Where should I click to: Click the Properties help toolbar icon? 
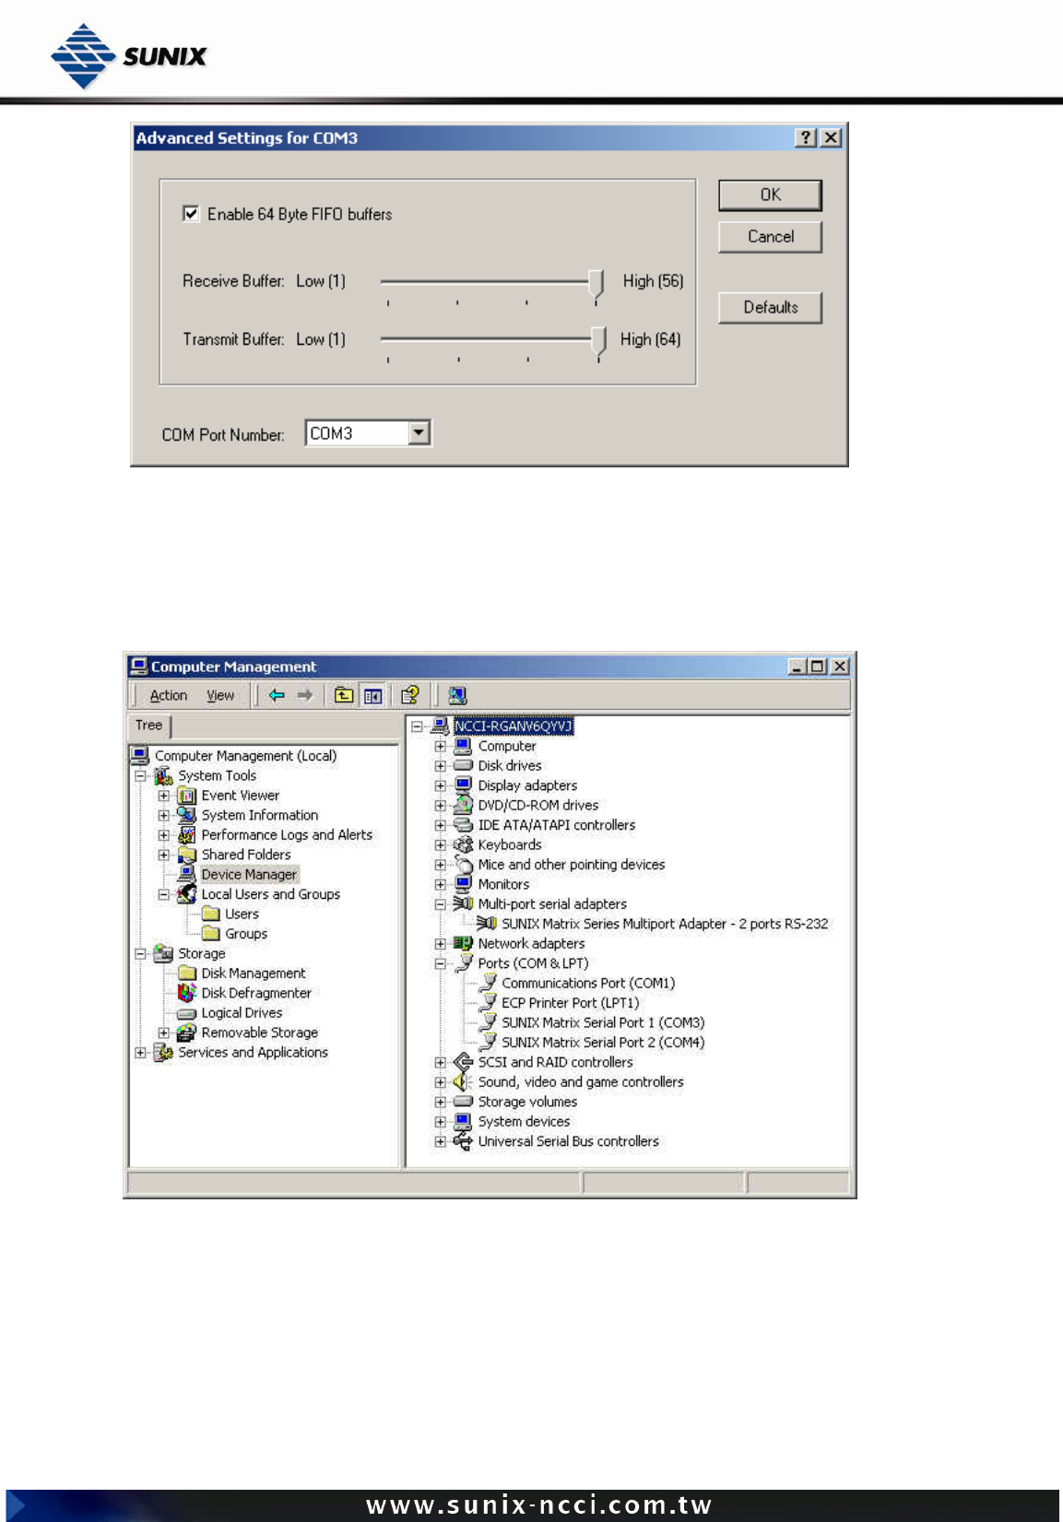point(410,695)
